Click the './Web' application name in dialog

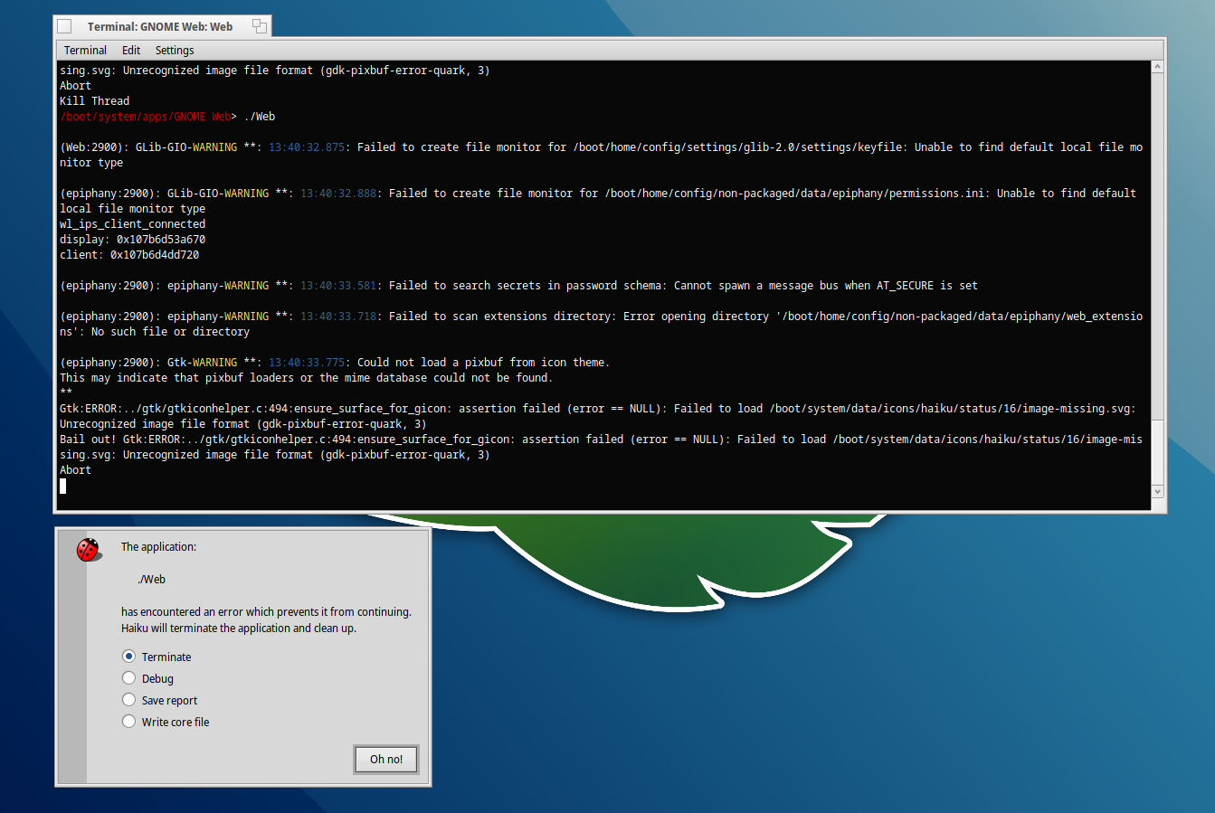click(x=152, y=580)
